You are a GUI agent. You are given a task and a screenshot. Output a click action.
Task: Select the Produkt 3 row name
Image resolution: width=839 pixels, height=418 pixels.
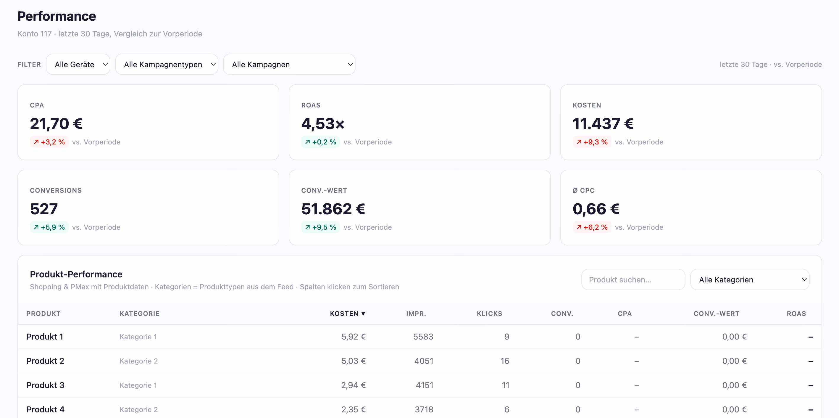45,385
